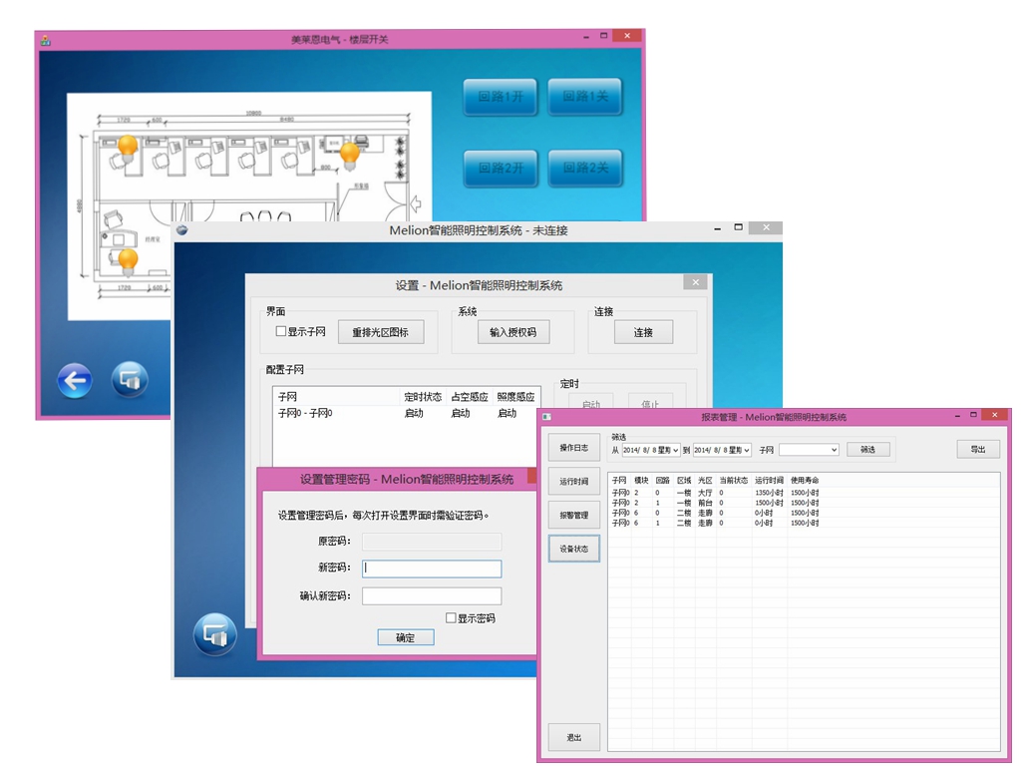Click the Melion window title bar app icon
The height and width of the screenshot is (766, 1021).
[183, 230]
